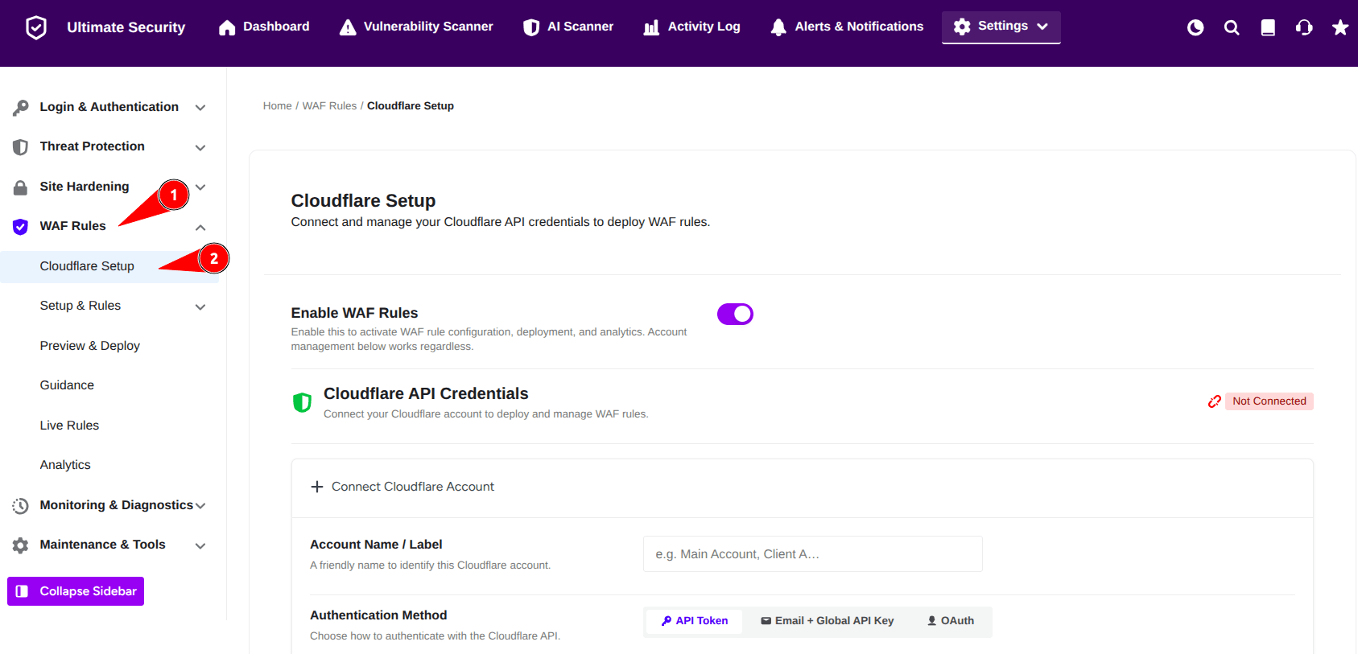The height and width of the screenshot is (654, 1358).
Task: Expand Threat Protection section chevron
Action: point(200,147)
